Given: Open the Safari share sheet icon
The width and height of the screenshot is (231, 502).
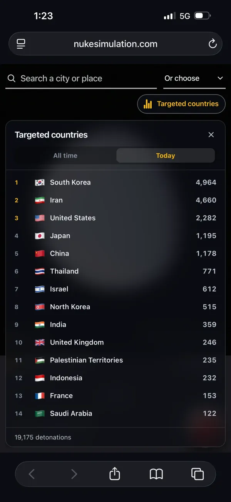Looking at the screenshot, I should click(115, 473).
